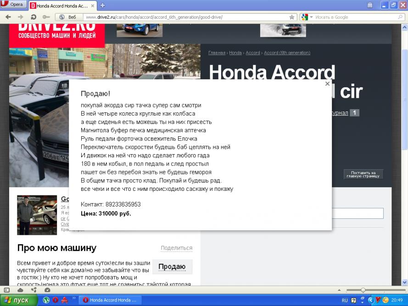Image resolution: width=408 pixels, height=306 pixels.
Task: Follow the 'Accord' breadcrumb link
Action: point(253,53)
